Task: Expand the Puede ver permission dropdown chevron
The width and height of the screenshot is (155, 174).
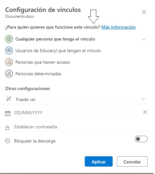Action: (x=143, y=99)
